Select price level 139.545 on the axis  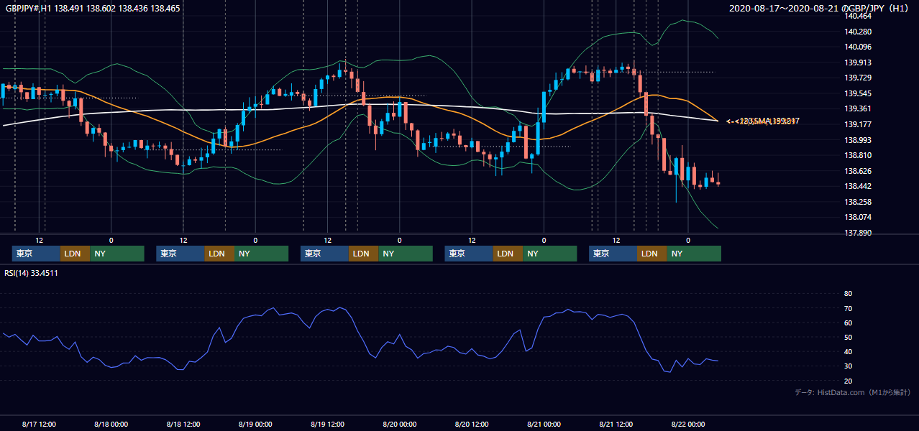click(859, 93)
